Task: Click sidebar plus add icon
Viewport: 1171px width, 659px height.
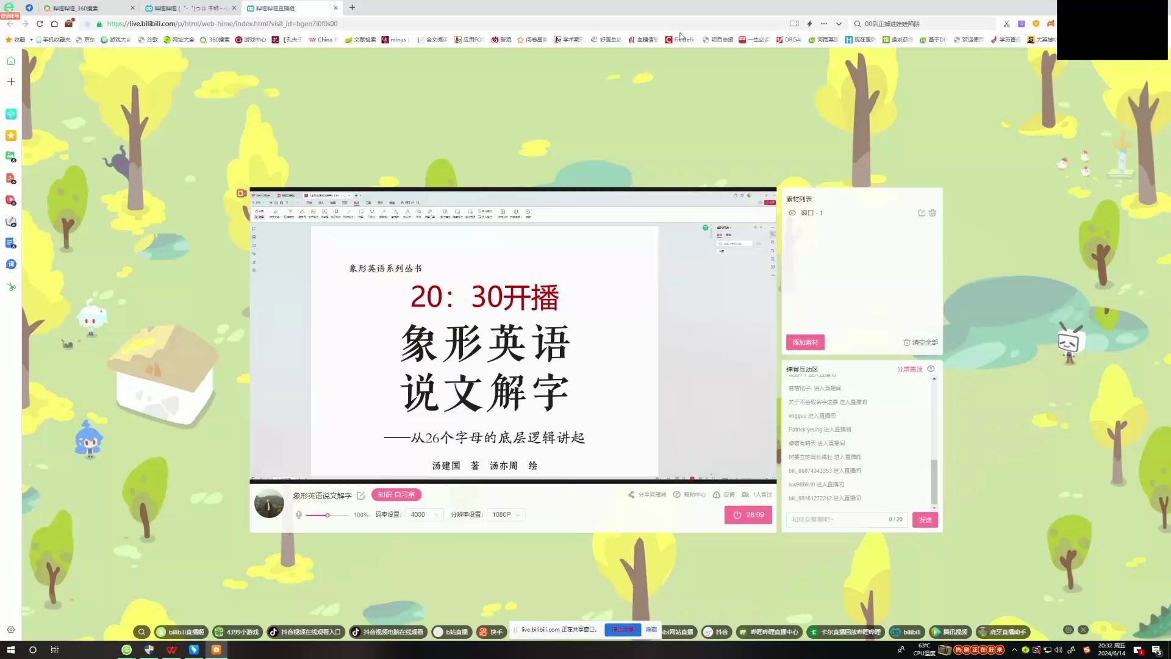Action: pos(11,82)
